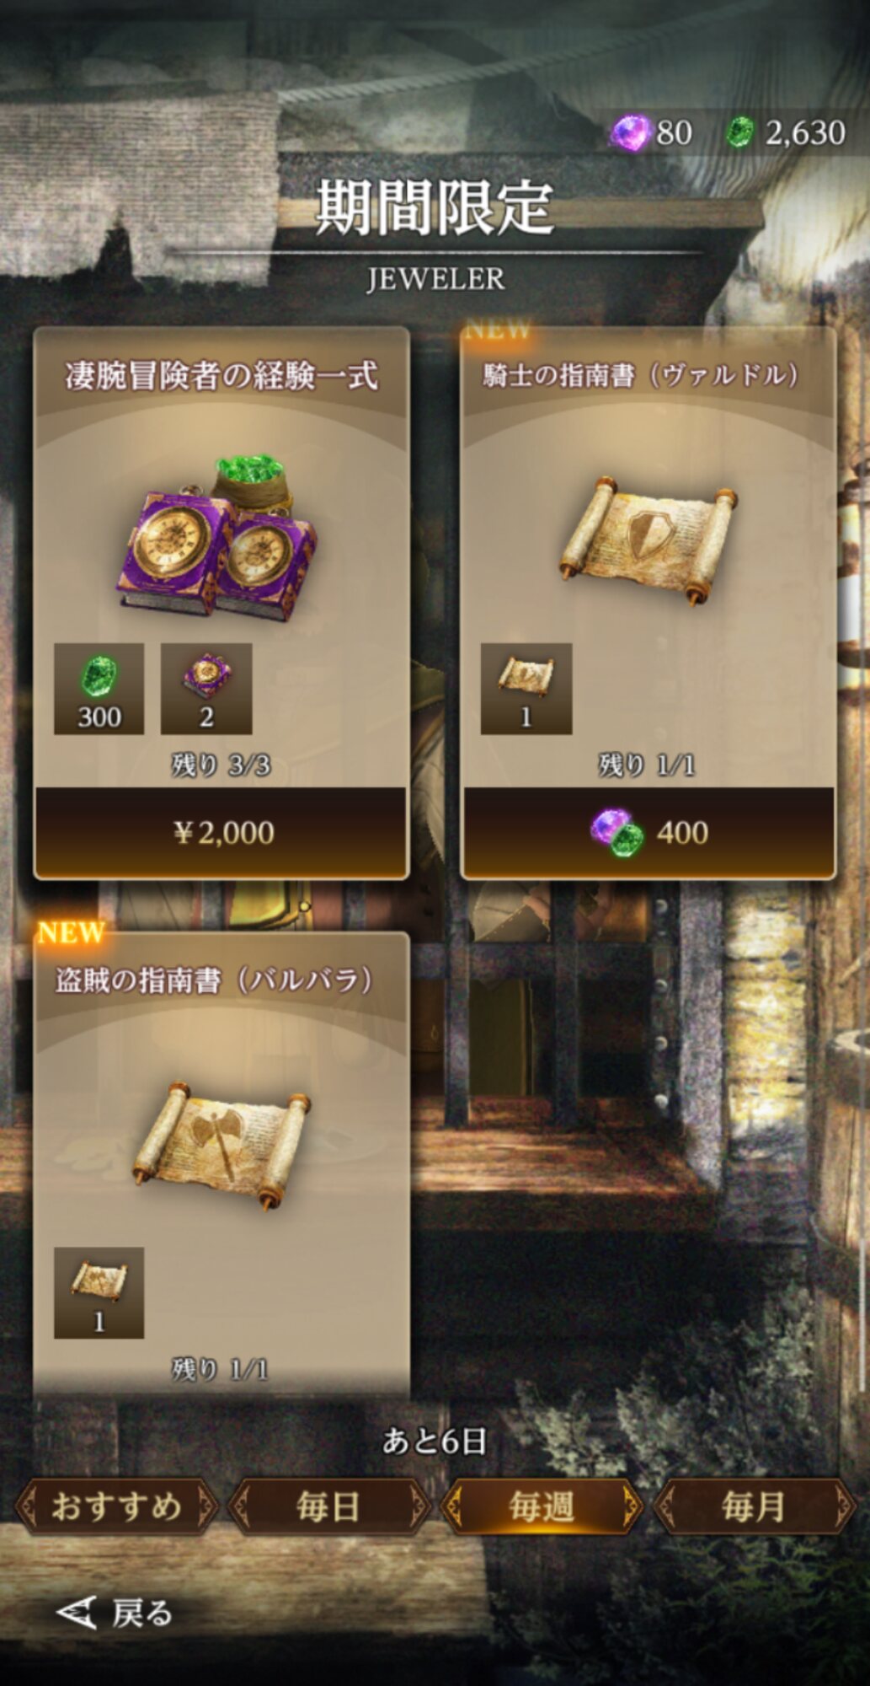870x1686 pixels.
Task: Tap the 2,630 green gem balance
Action: [x=805, y=133]
